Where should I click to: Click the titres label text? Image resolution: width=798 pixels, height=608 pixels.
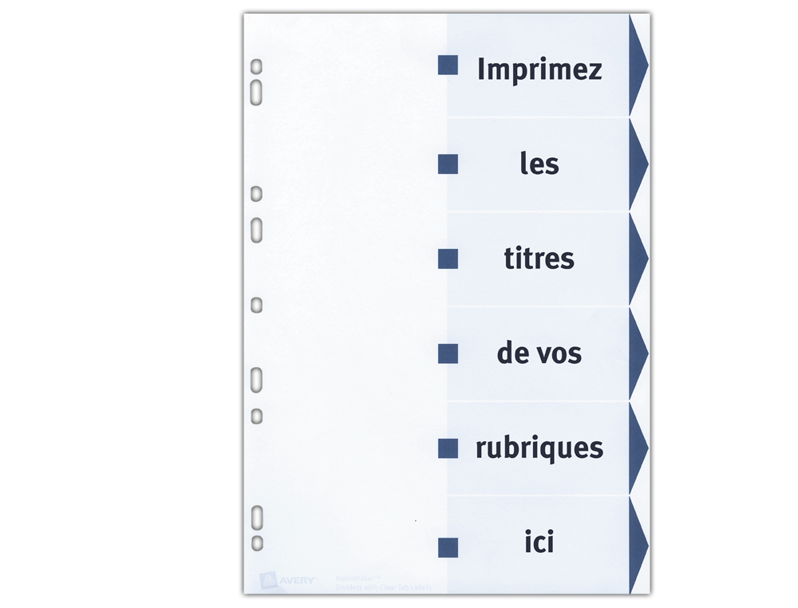[539, 259]
